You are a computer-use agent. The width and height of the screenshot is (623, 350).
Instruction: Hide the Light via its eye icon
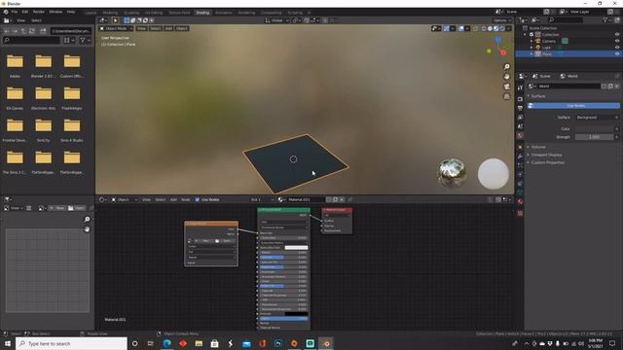(x=617, y=48)
